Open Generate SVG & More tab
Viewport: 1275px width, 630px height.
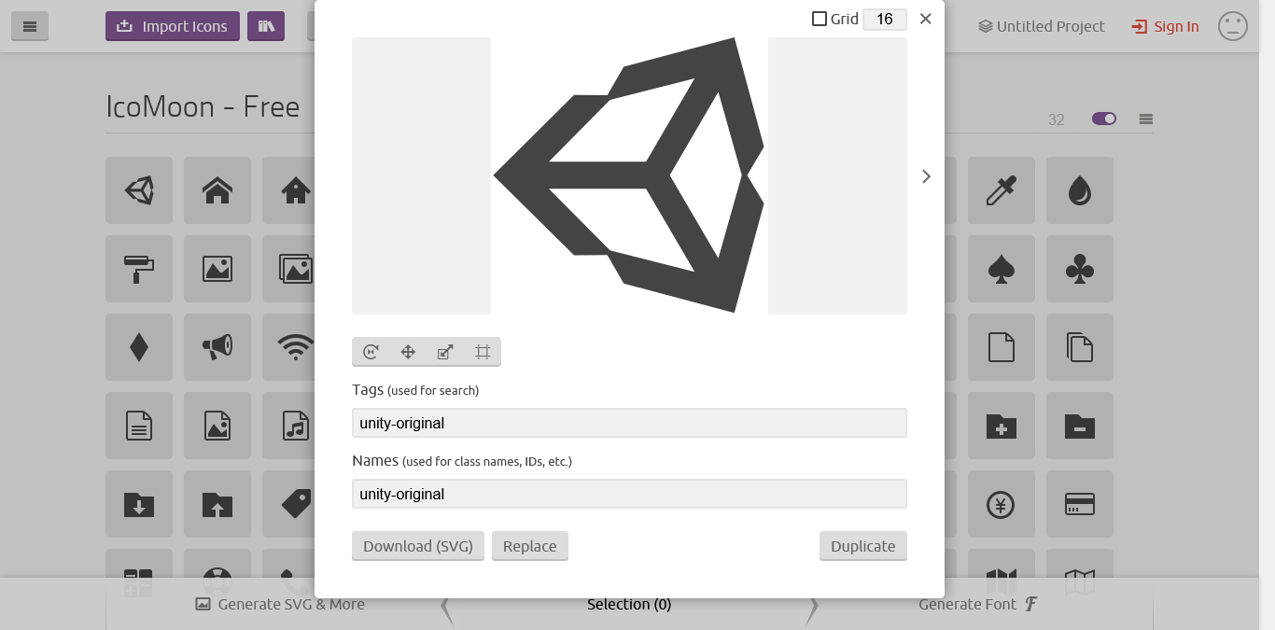(280, 604)
